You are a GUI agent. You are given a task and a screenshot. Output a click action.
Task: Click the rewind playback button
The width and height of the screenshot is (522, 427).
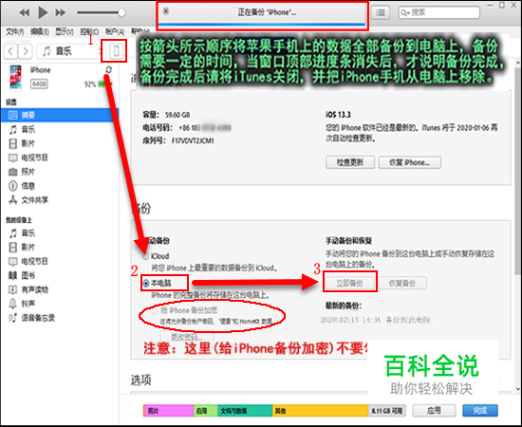(x=25, y=12)
